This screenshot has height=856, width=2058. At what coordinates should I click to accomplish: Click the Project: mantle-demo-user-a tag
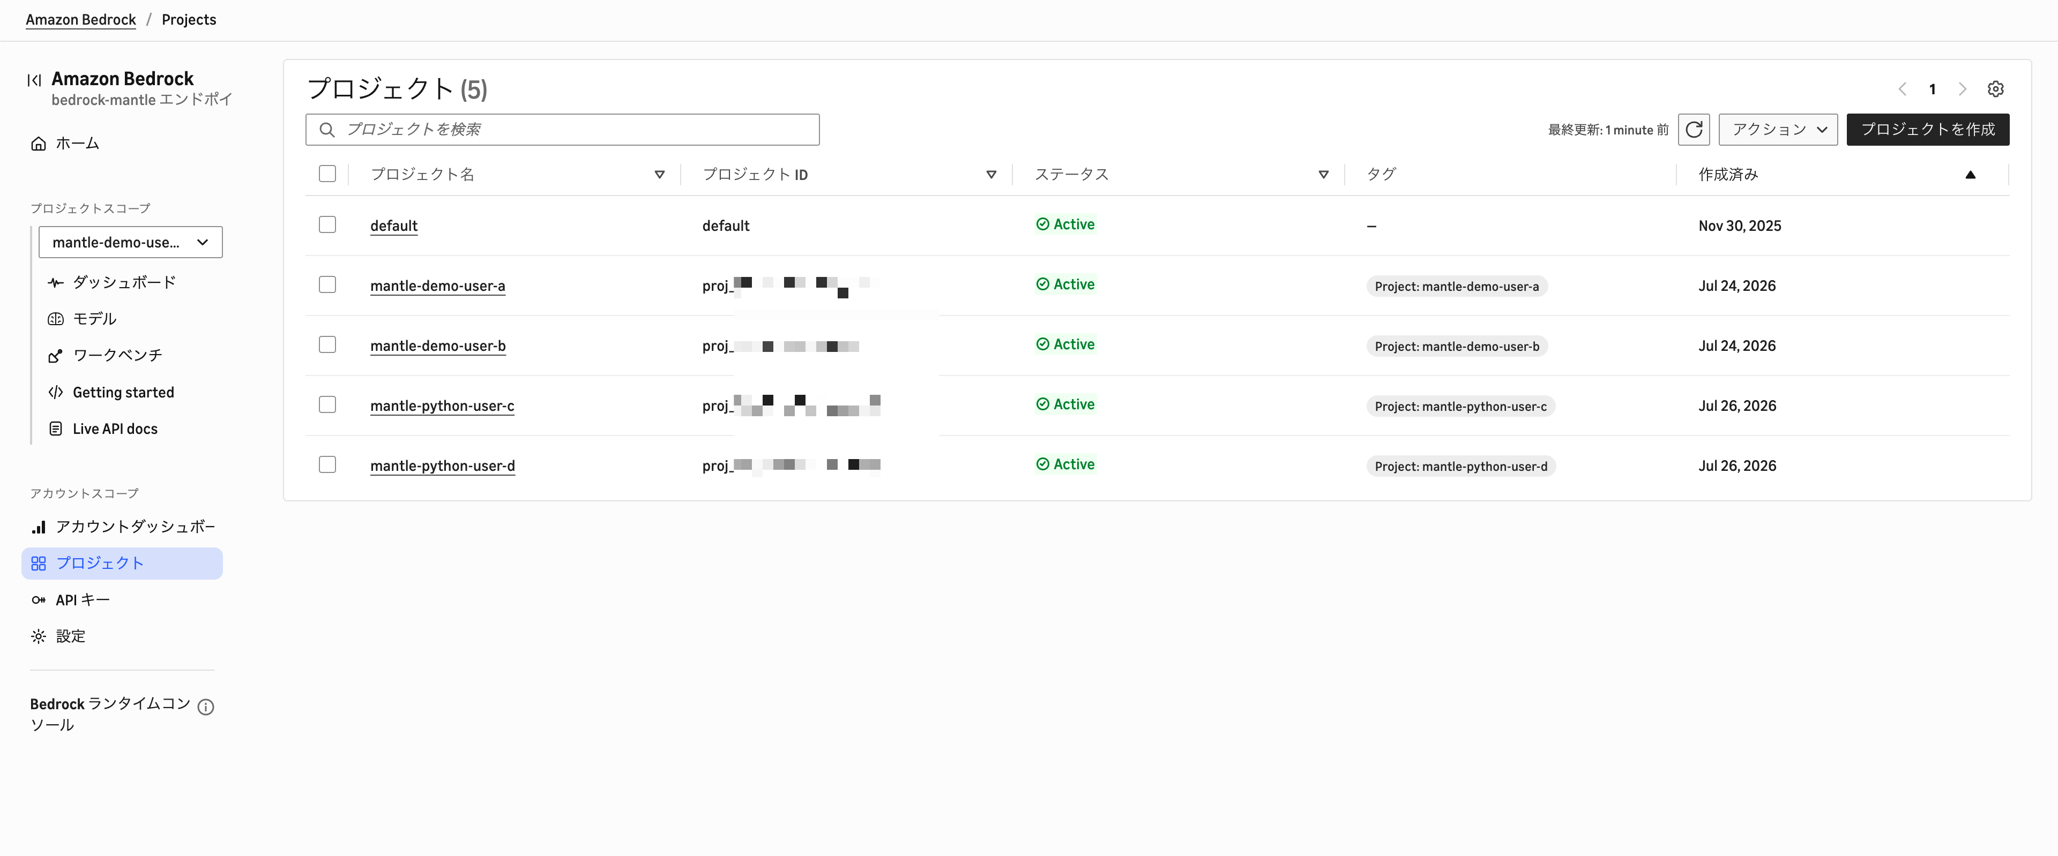1457,286
